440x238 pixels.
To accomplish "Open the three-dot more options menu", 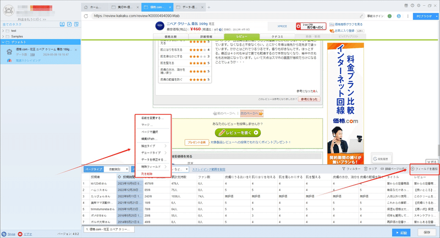I will [408, 16].
